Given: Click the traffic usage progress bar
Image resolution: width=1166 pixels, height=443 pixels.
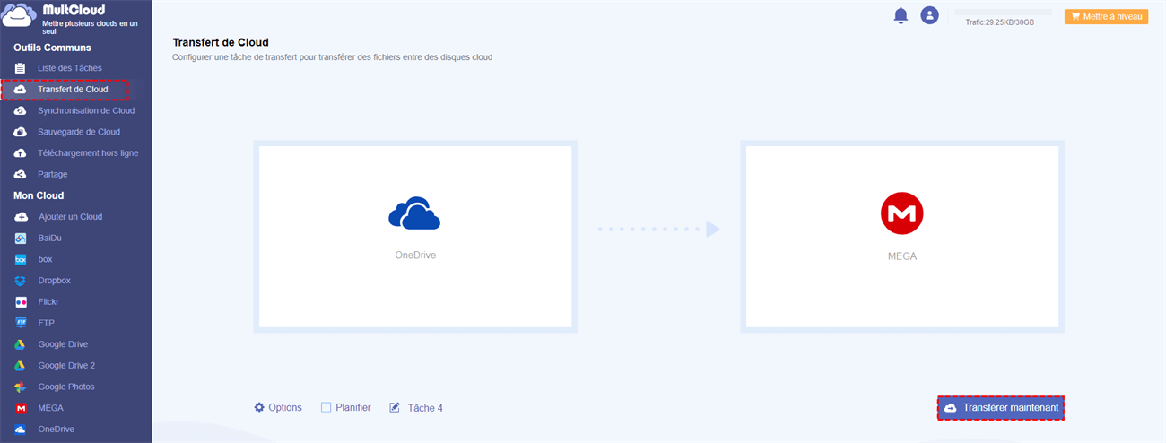Looking at the screenshot, I should (1003, 12).
